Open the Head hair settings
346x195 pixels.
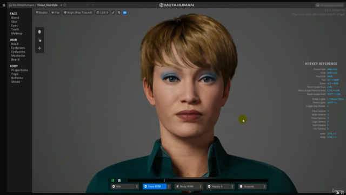[x=15, y=44]
